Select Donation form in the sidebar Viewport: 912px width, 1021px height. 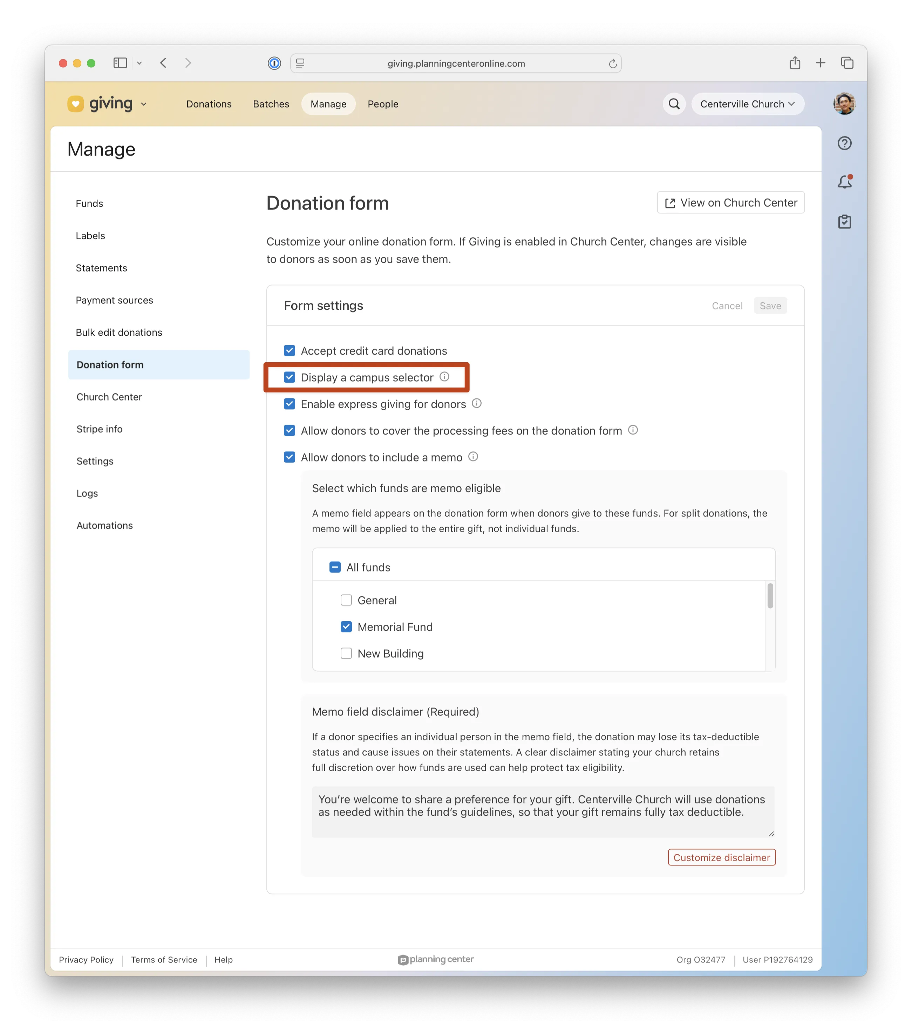(158, 364)
